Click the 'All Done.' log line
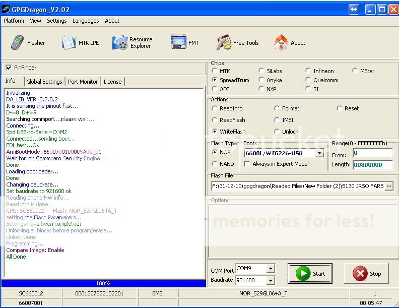The height and width of the screenshot is (308, 399). (17, 257)
